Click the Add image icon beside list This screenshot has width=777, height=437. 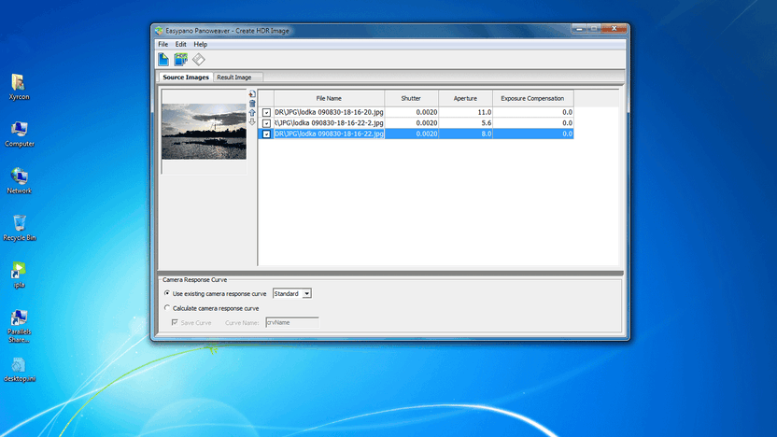pyautogui.click(x=252, y=93)
